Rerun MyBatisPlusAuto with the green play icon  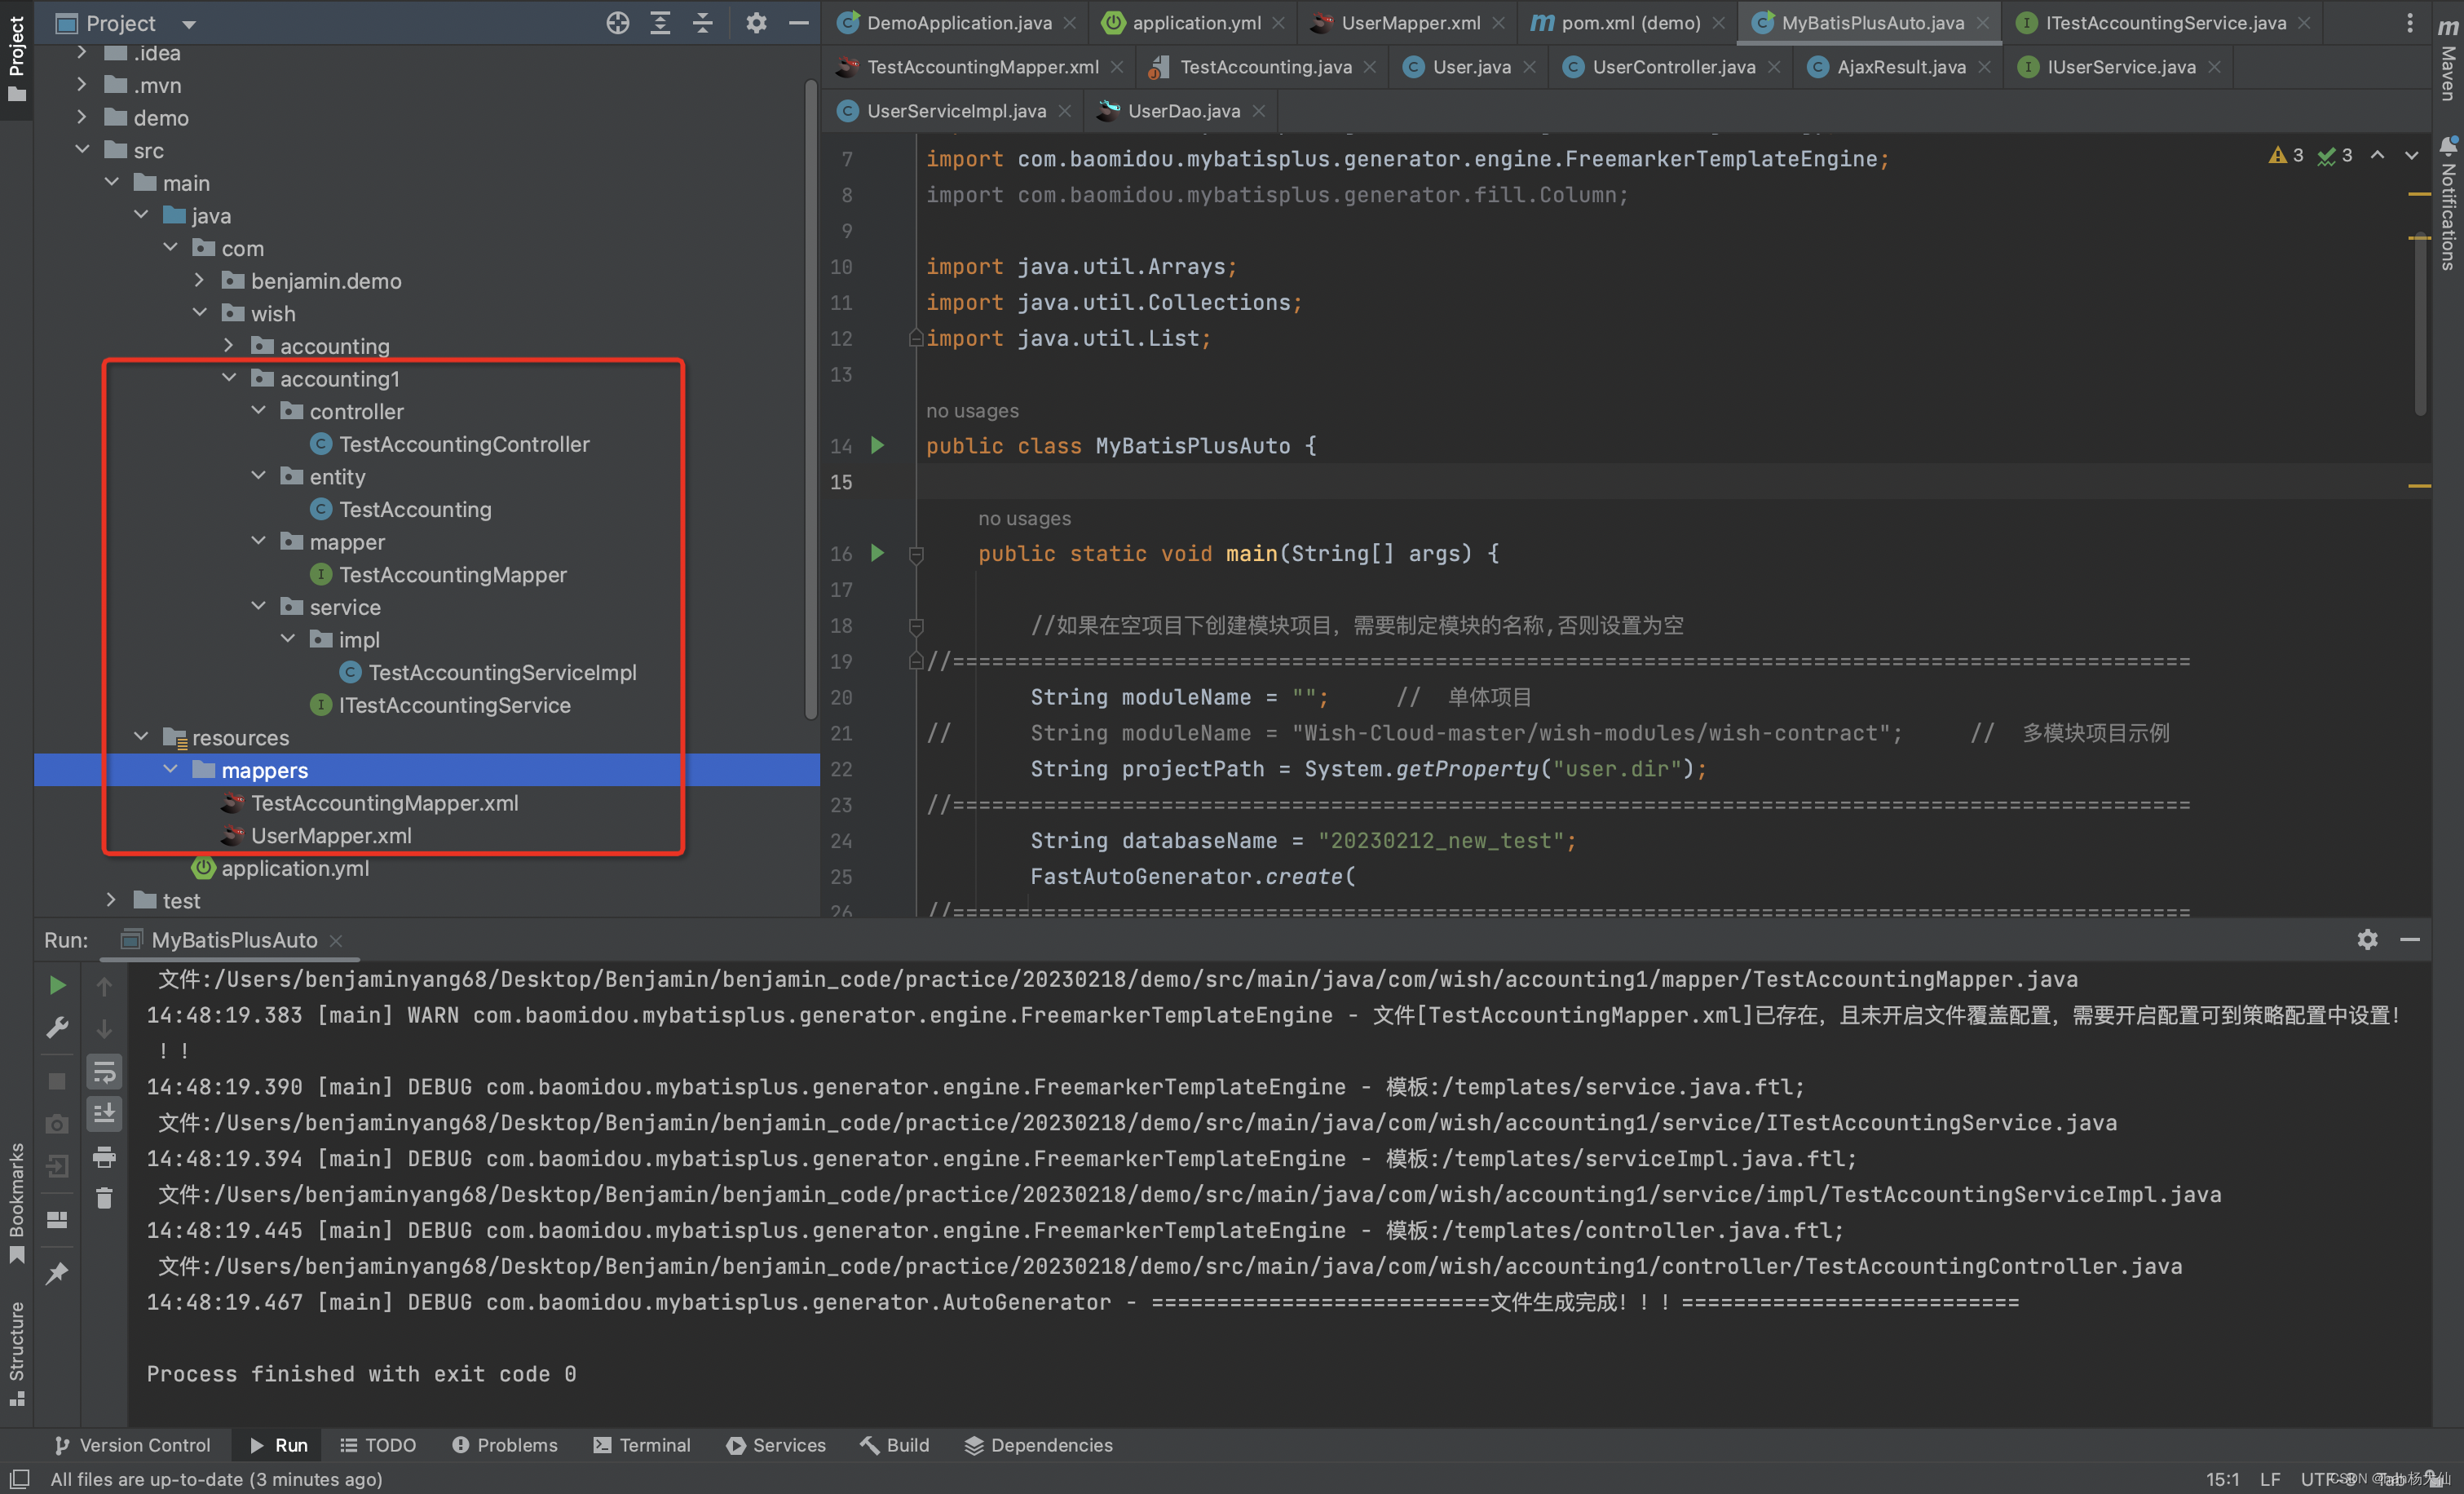pos(57,985)
